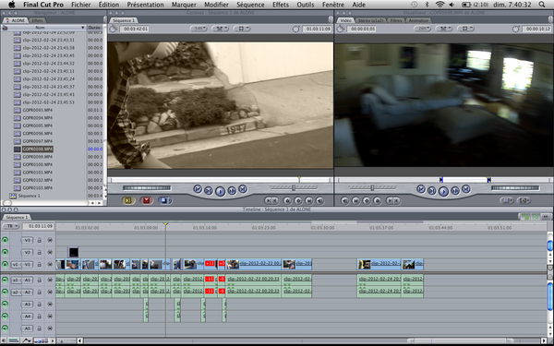Click the a2 source control button

coord(16,292)
